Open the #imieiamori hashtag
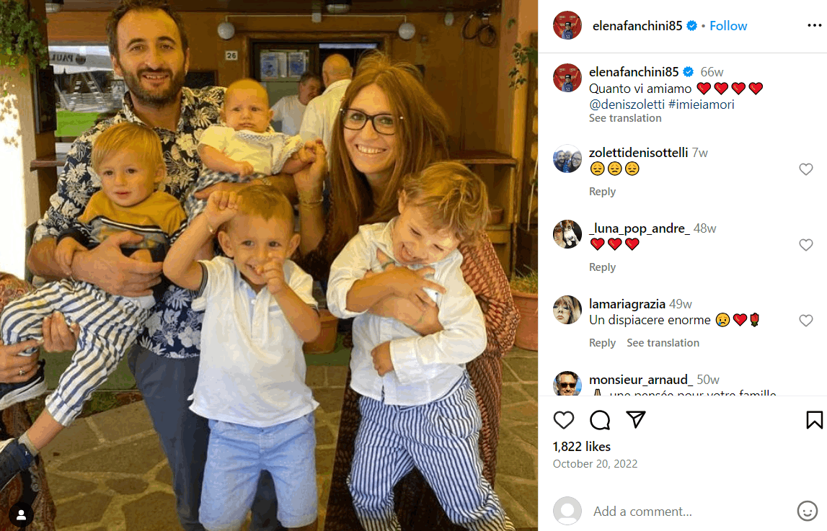The image size is (827, 531). pos(701,104)
